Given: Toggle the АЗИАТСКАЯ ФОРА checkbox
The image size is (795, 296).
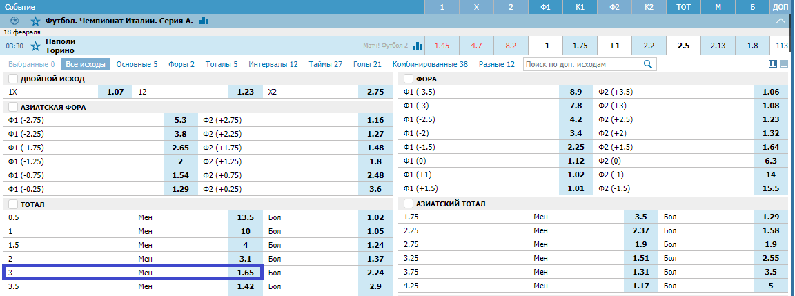Looking at the screenshot, I should pos(12,108).
